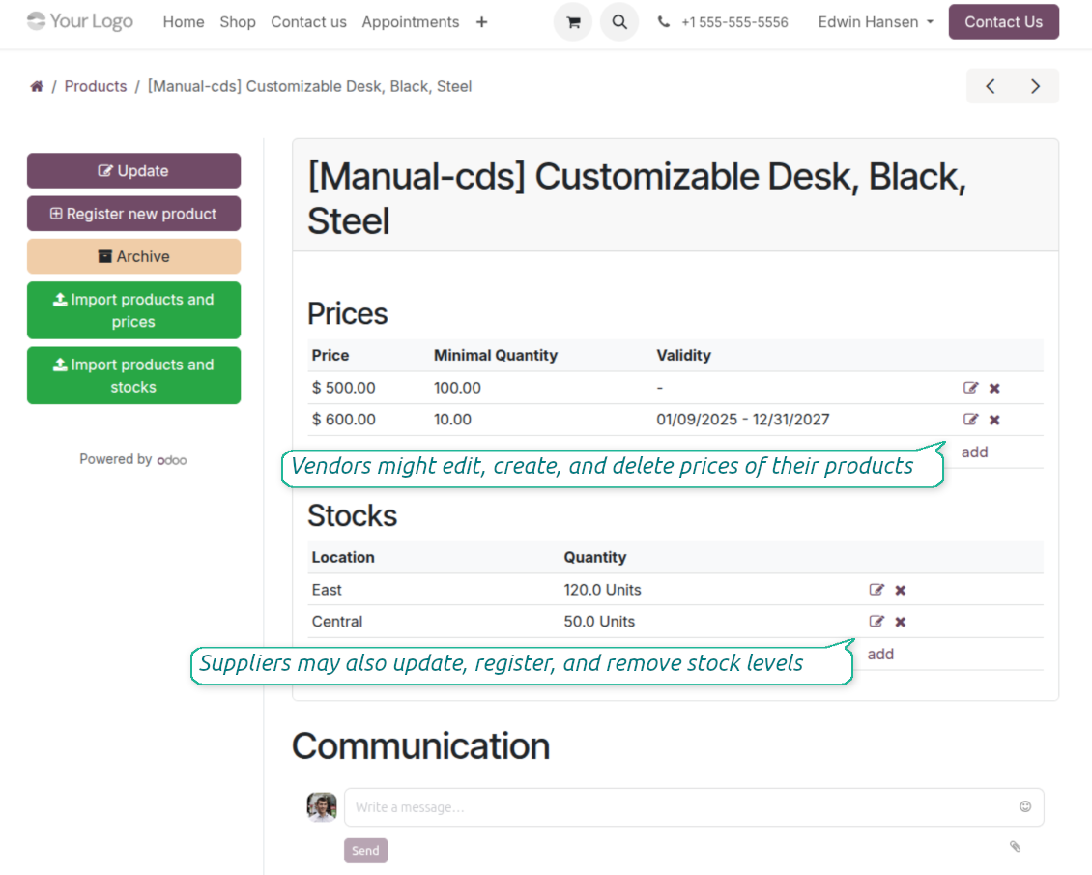Open the shopping cart icon

coord(572,22)
